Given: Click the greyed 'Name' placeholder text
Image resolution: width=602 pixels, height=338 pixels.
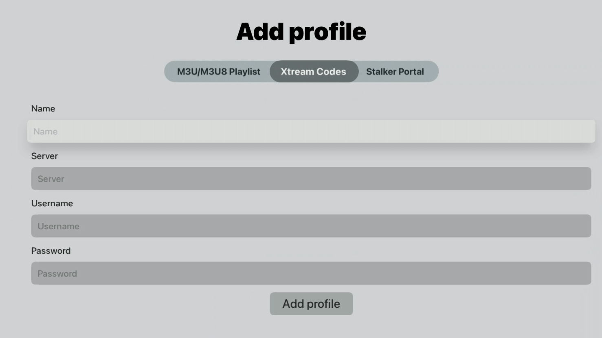Looking at the screenshot, I should tap(46, 132).
